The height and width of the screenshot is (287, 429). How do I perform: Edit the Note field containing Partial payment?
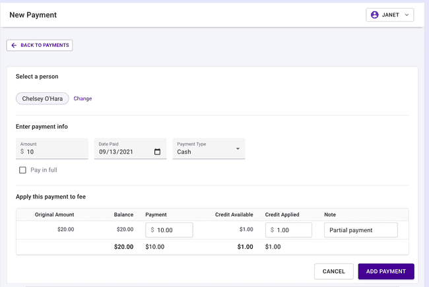360,230
